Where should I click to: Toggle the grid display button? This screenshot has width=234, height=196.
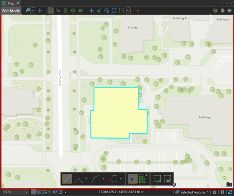[39, 192]
